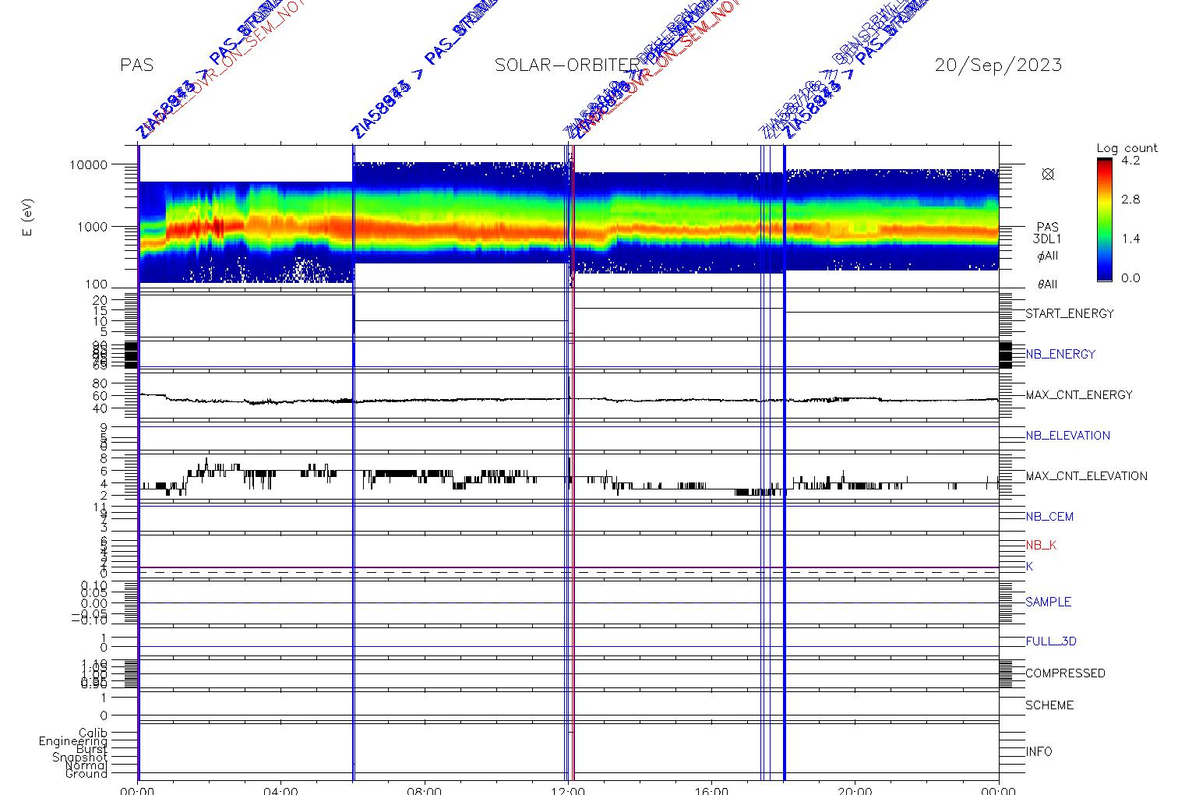This screenshot has width=1178, height=795.
Task: Click the SCHEME panel label
Action: tap(1049, 705)
